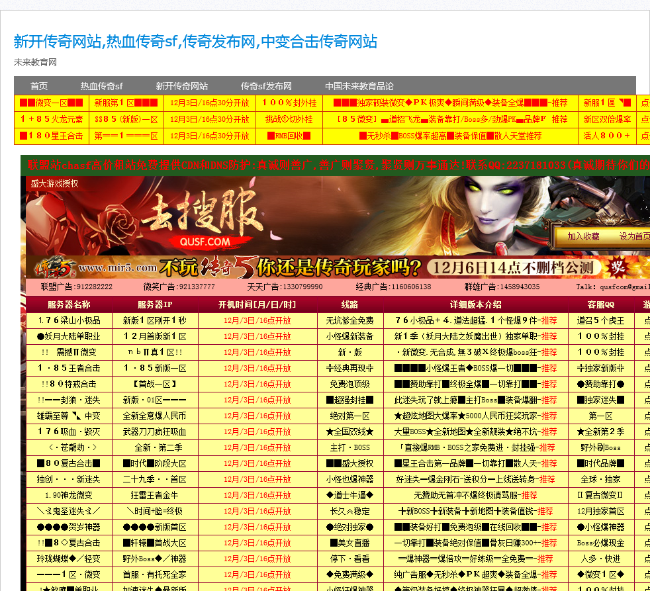
Task: Open the 玲珑蝴蝶◆／轻变 server link
Action: [x=69, y=559]
